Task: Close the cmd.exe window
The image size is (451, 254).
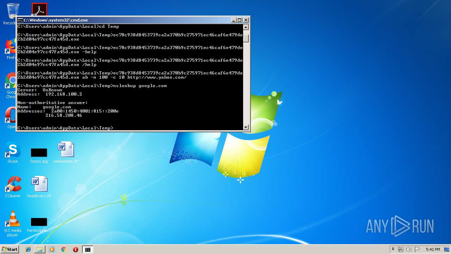Action: (x=246, y=20)
